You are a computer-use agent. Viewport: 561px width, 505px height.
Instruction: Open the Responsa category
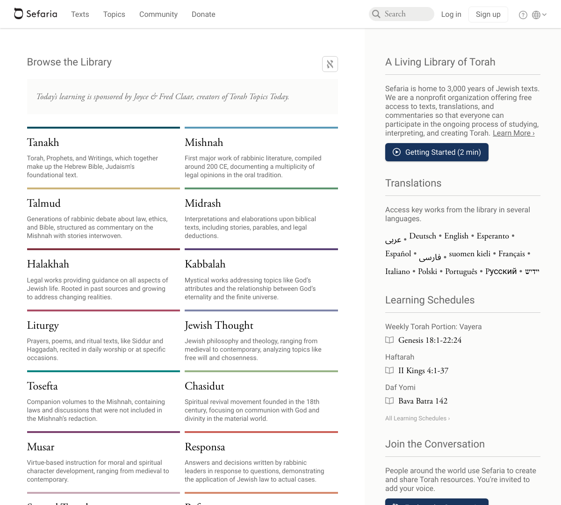(205, 447)
